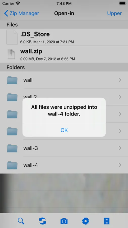Go back to Zip Manager
The height and width of the screenshot is (228, 128).
click(21, 13)
